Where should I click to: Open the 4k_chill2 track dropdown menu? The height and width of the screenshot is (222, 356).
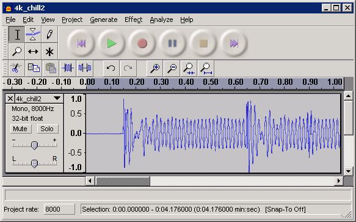pyautogui.click(x=57, y=98)
